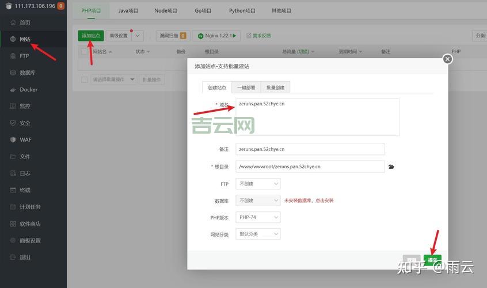Open the 数据库 不创建 dropdown
Image resolution: width=487 pixels, height=288 pixels.
coord(258,200)
